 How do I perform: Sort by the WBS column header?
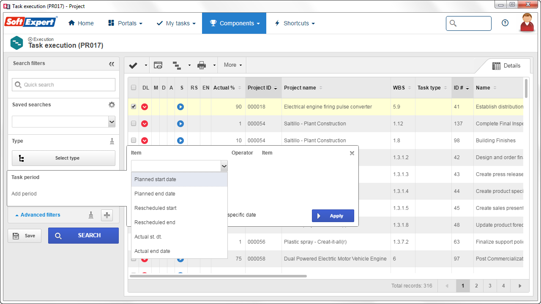(403, 88)
